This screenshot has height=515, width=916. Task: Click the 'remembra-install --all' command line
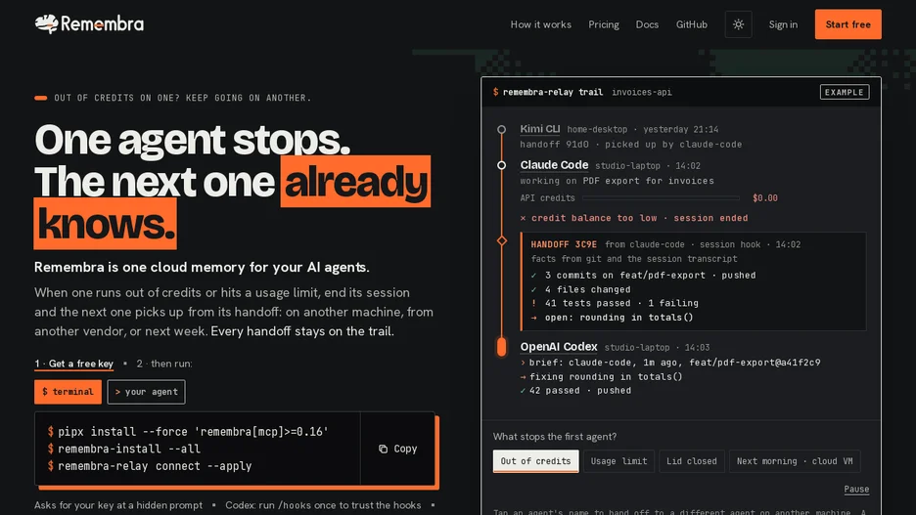[x=124, y=449]
